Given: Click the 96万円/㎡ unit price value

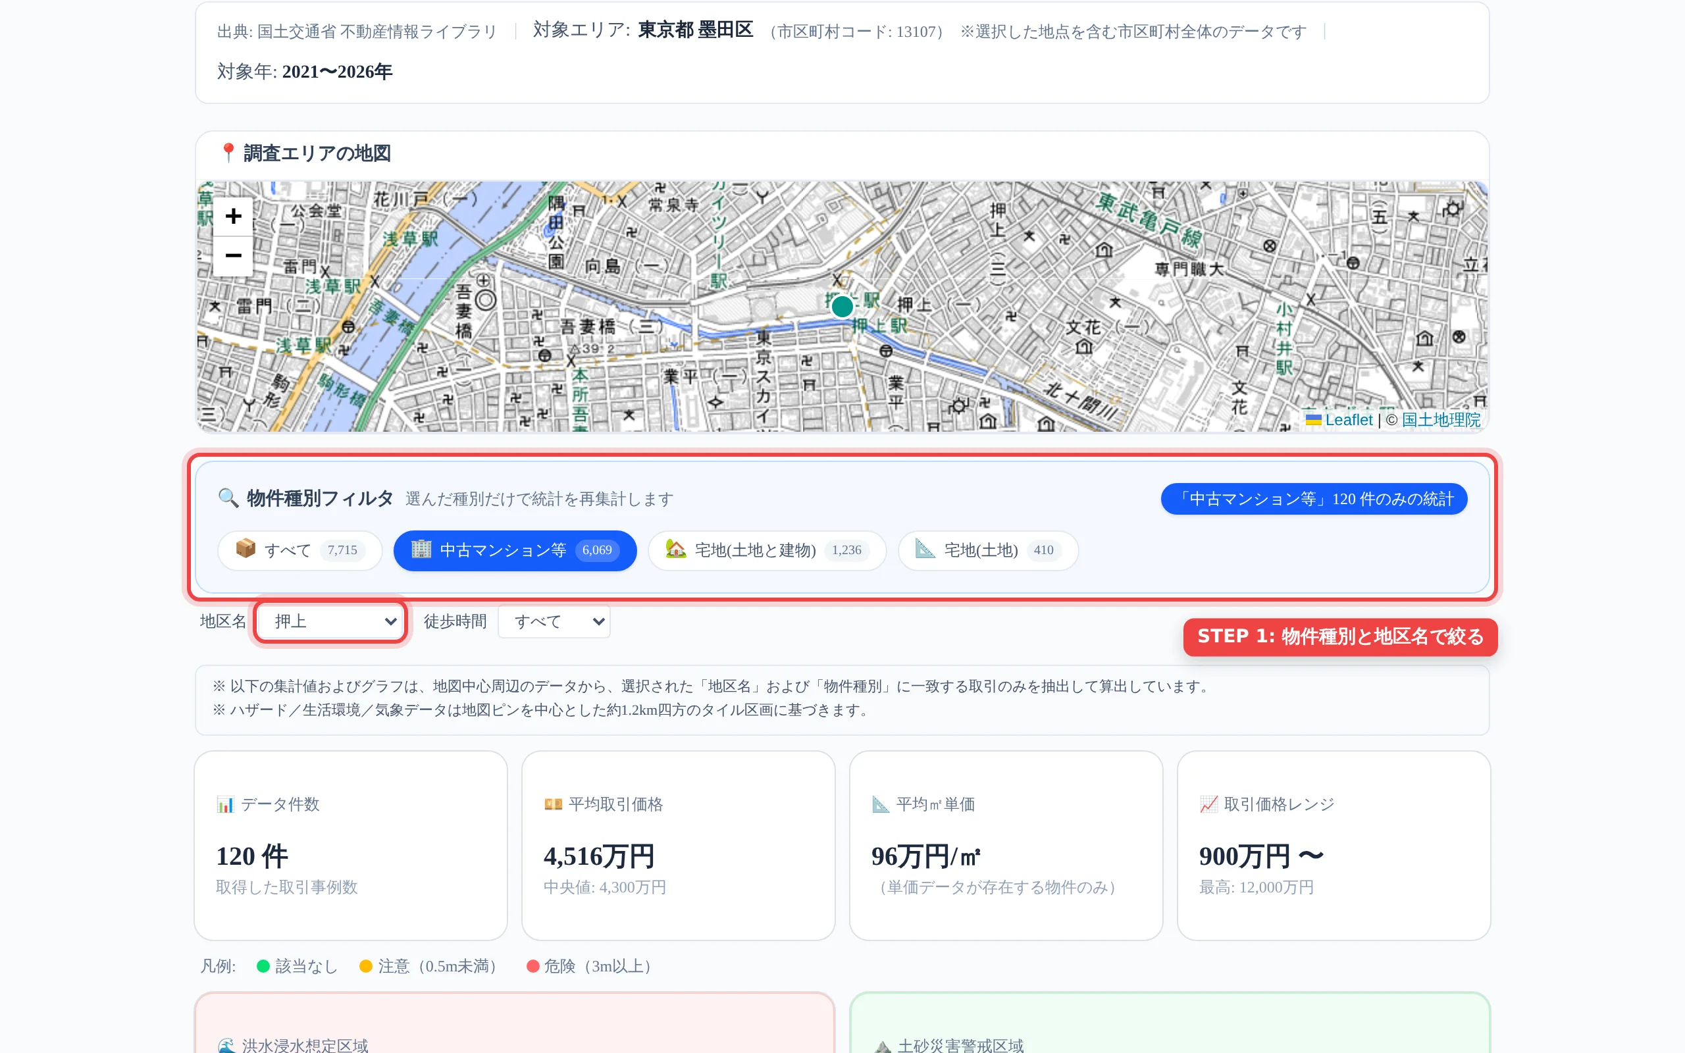Looking at the screenshot, I should click(926, 856).
